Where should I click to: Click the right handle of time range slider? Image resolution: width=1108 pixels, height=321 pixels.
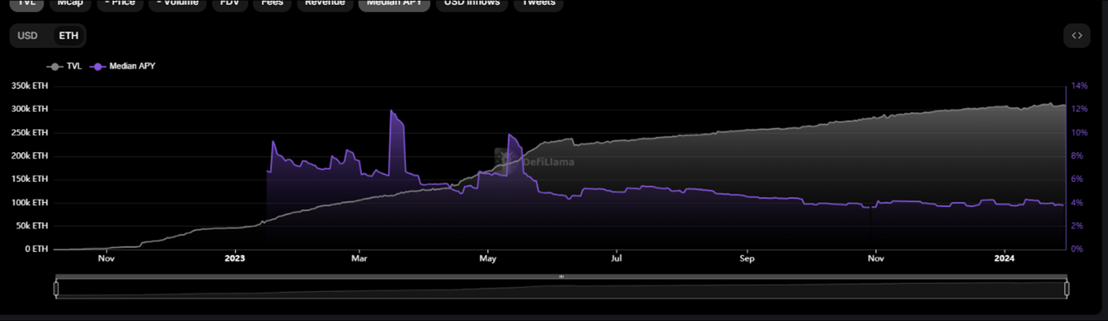tap(1067, 288)
